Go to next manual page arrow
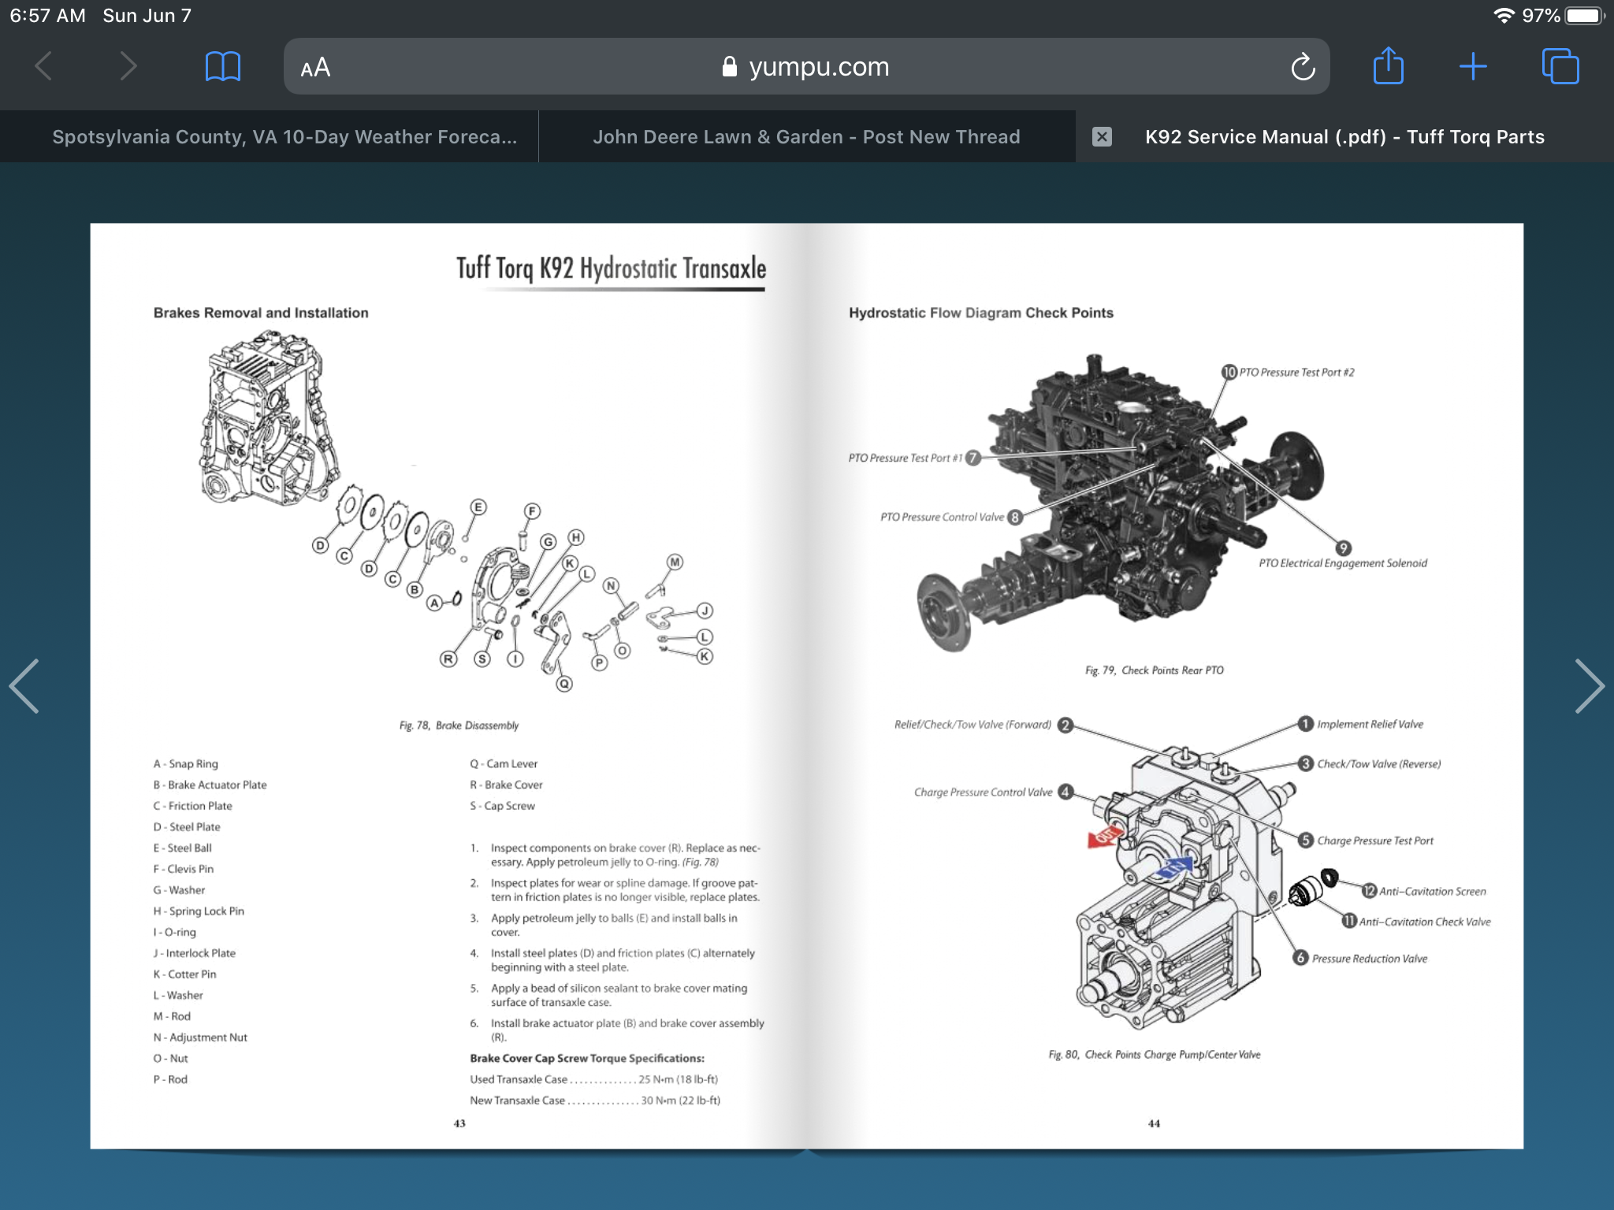 (1588, 685)
